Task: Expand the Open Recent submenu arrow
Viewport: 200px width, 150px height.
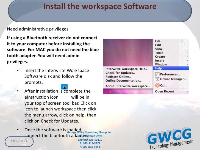Action: [187, 91]
